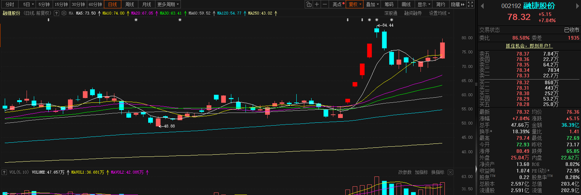
Task: Switch to 15分钟 chart period
Action: coord(61,5)
